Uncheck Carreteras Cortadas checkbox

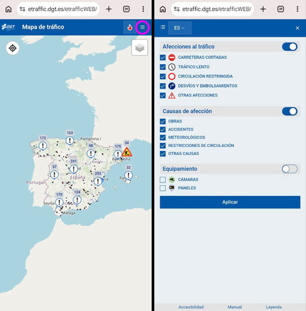tap(163, 57)
